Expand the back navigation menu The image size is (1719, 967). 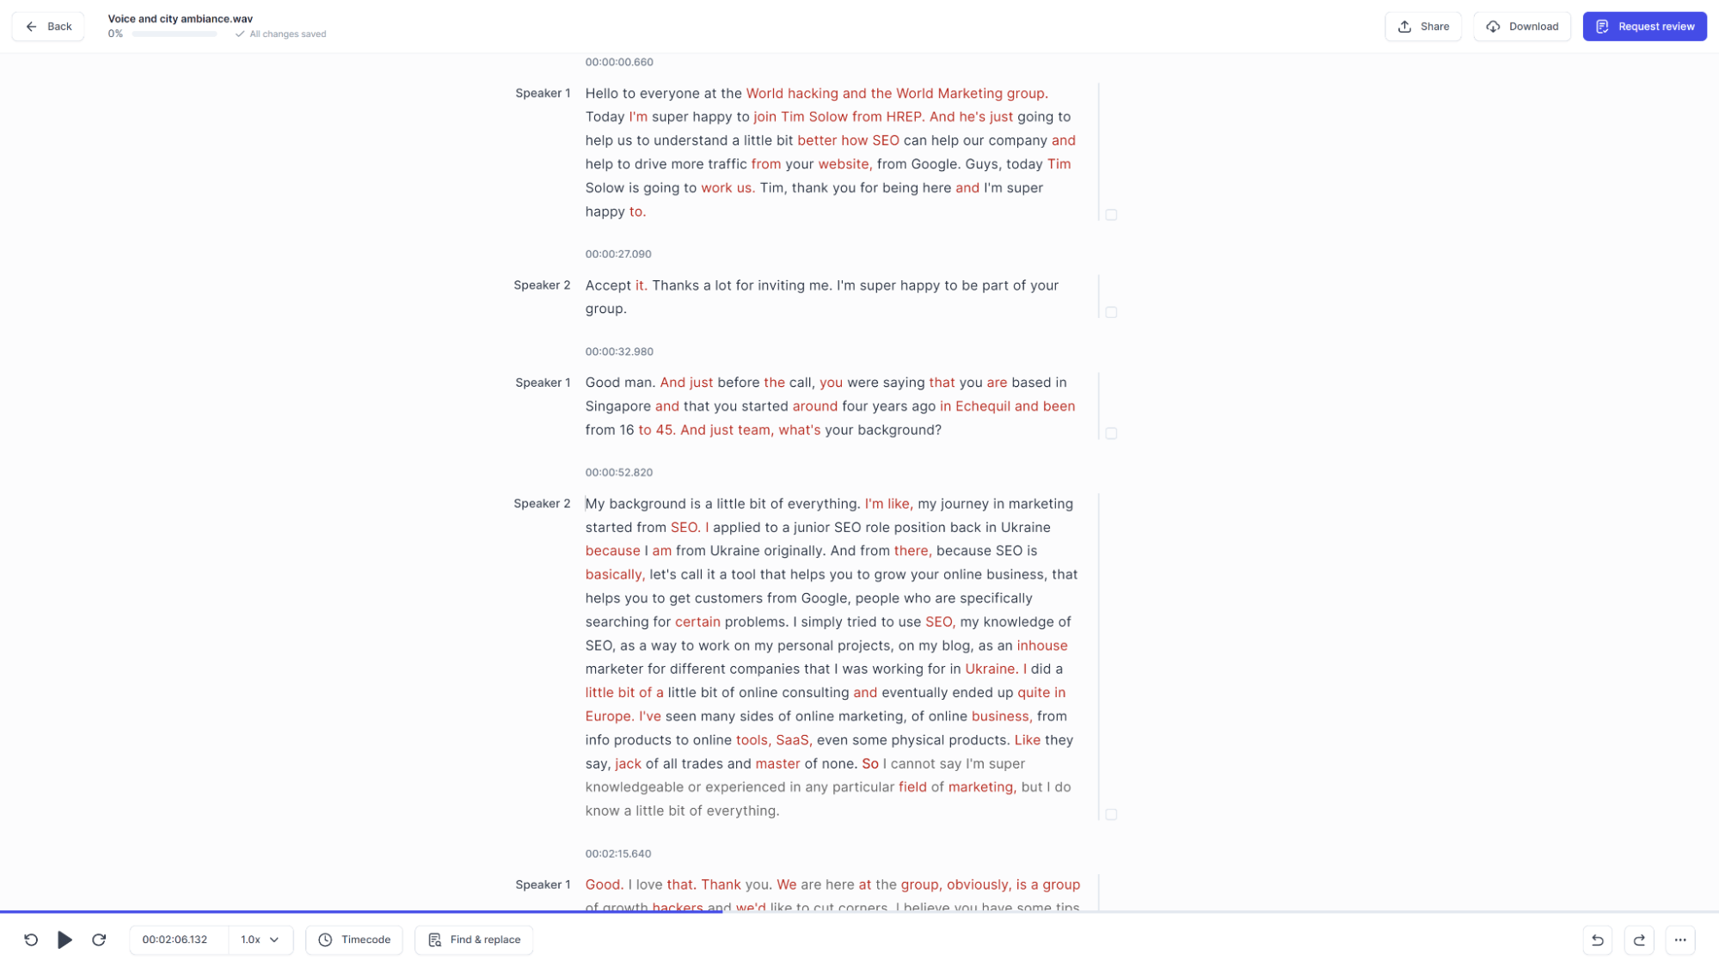point(47,26)
